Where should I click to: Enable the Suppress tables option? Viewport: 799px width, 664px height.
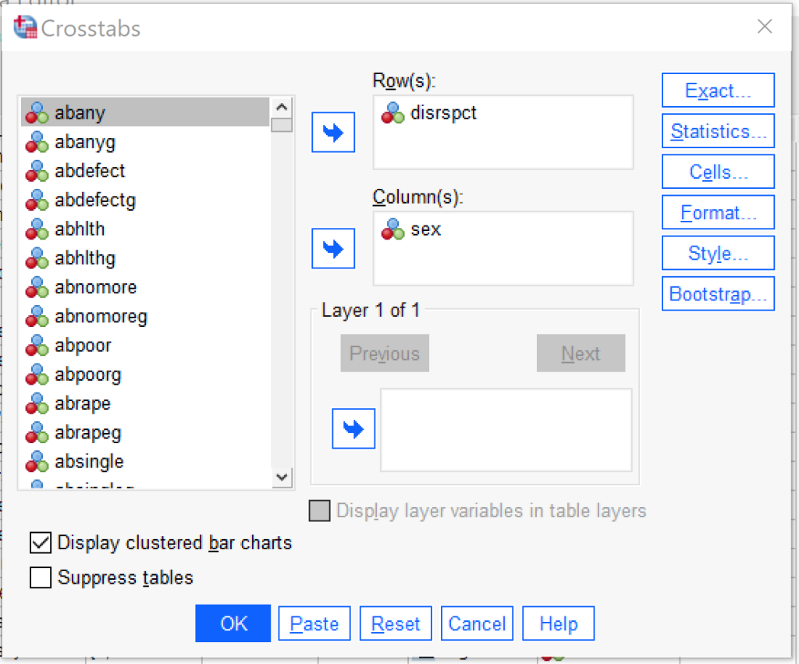[40, 577]
